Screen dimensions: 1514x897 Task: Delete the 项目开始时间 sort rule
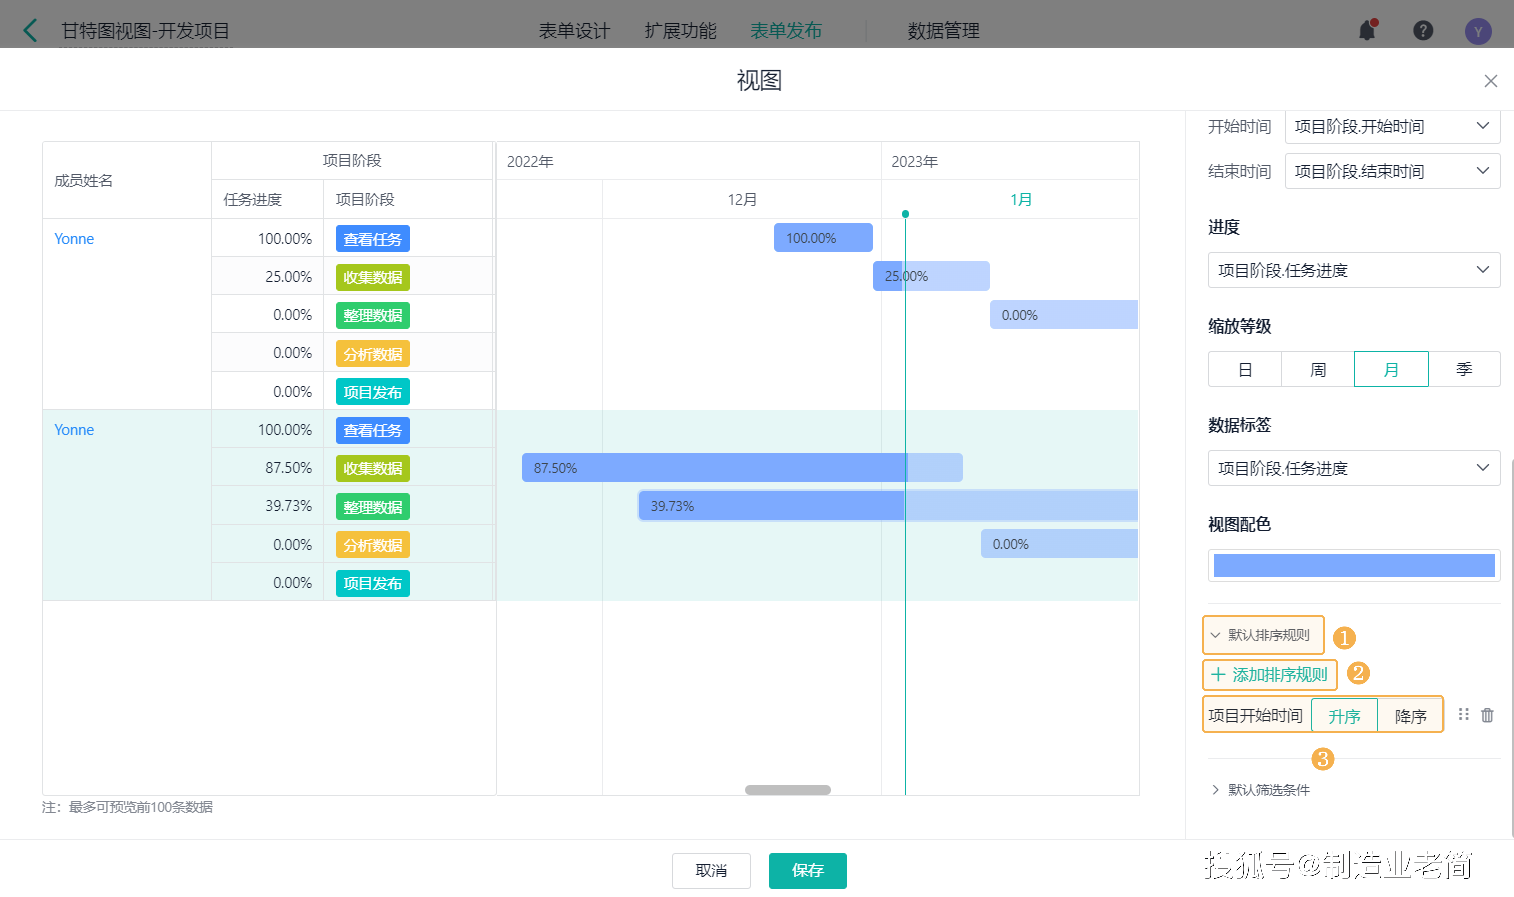(1487, 715)
